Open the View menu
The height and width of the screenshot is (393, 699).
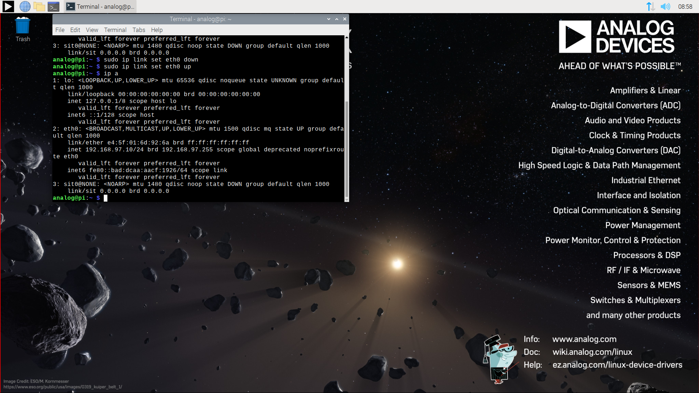(92, 30)
